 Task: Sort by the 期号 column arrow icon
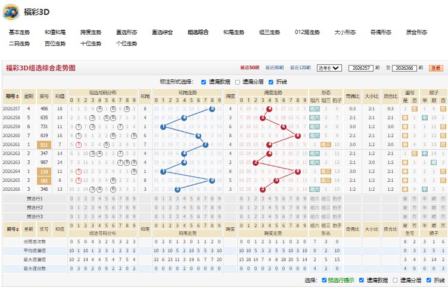click(18, 97)
